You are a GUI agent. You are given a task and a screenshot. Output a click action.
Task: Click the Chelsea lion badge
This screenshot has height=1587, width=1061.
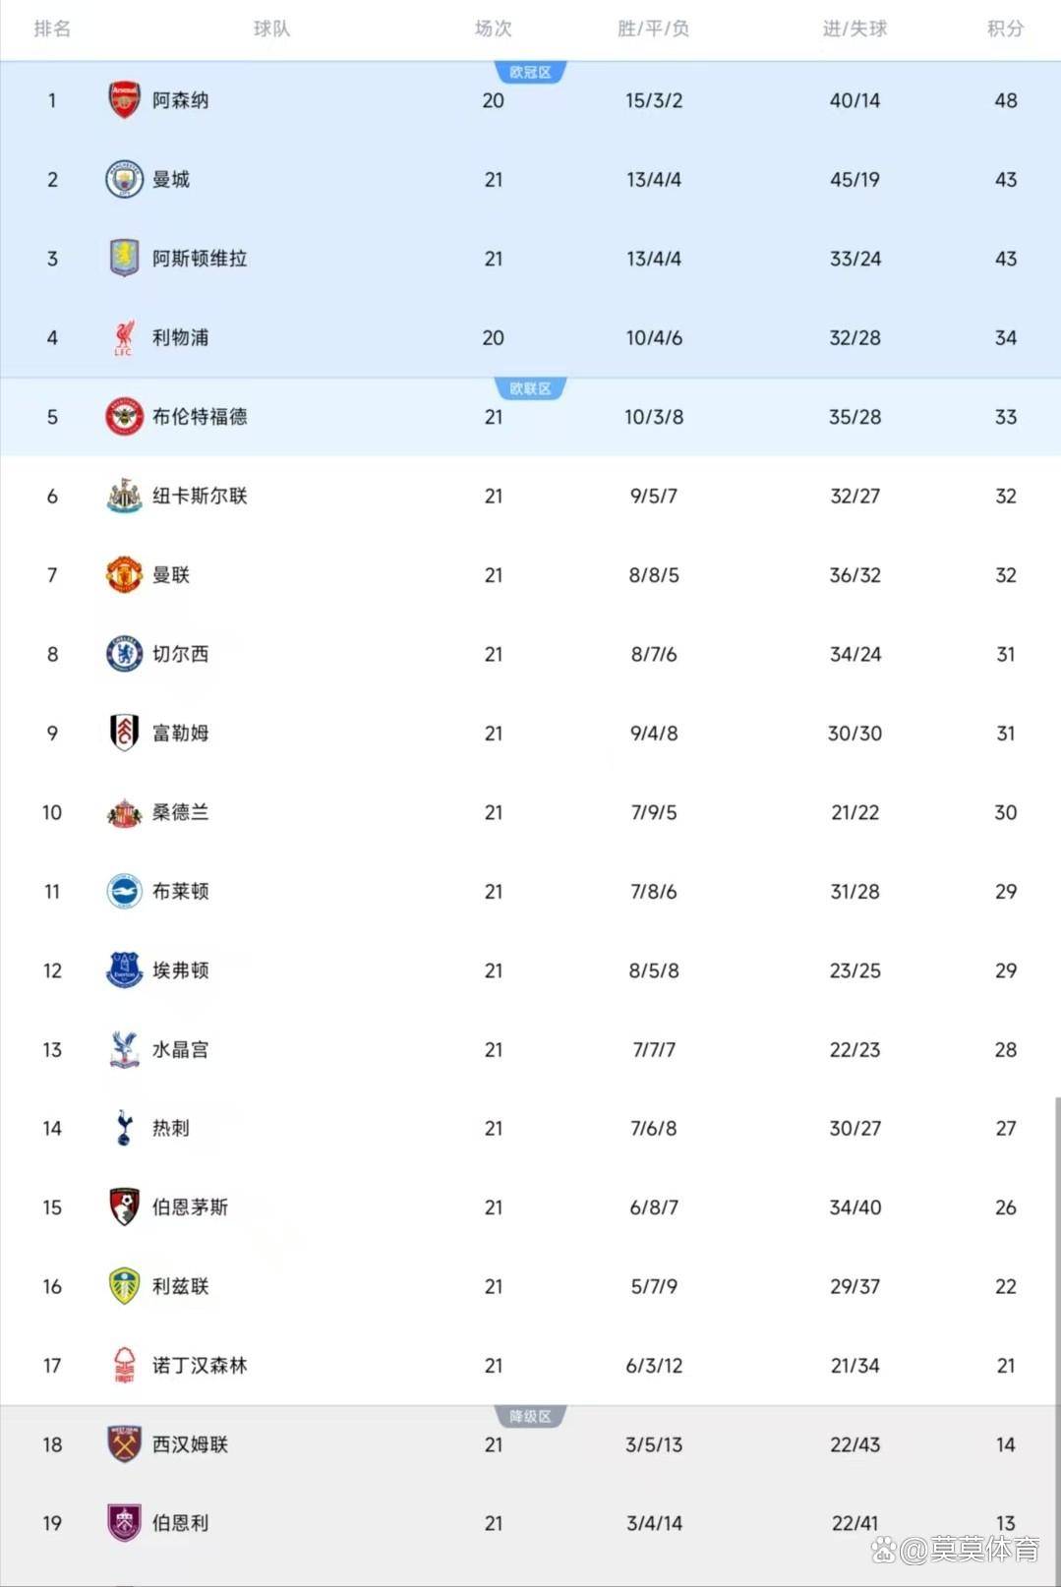pyautogui.click(x=124, y=654)
